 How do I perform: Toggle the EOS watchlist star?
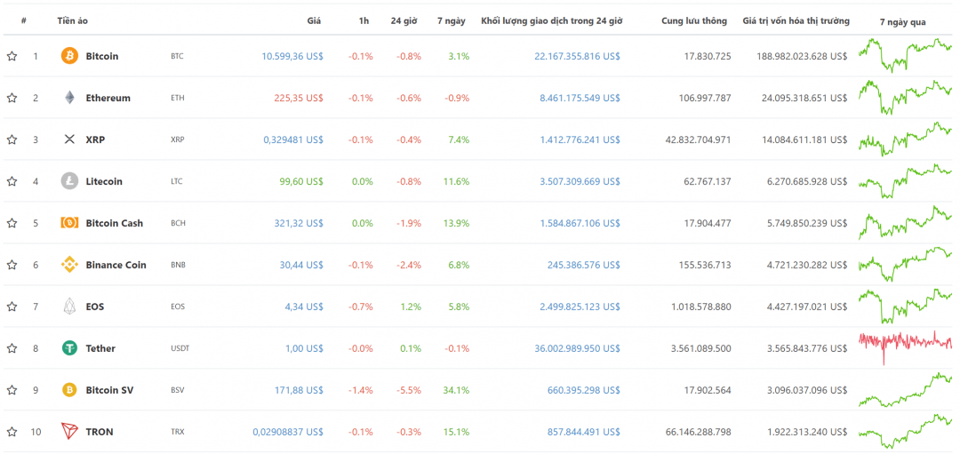[12, 307]
